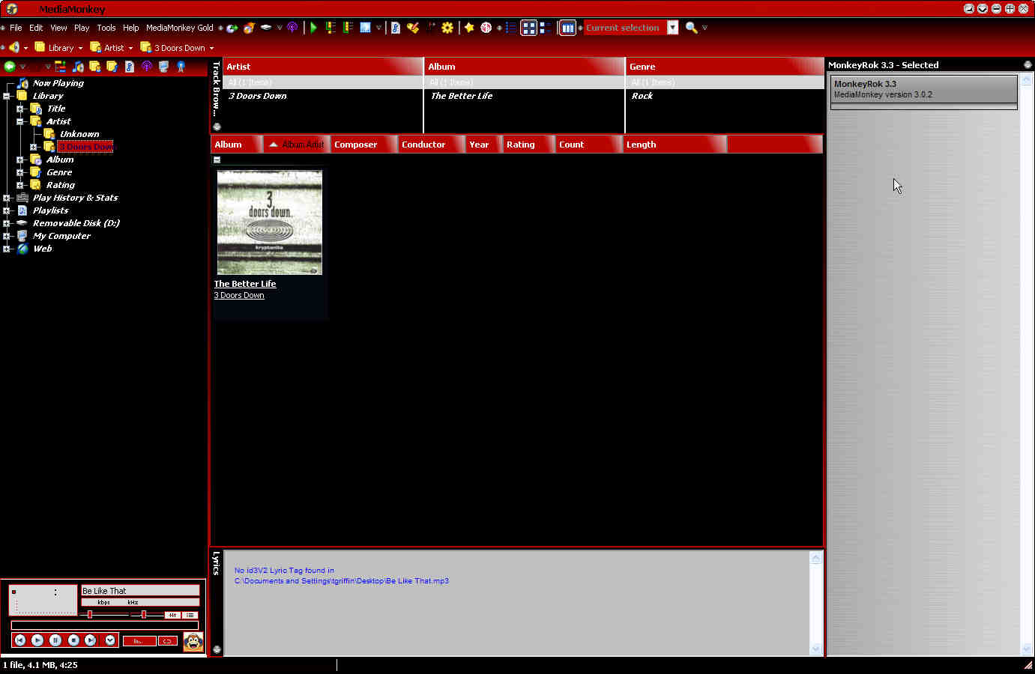
Task: Switch to the details list view icon
Action: coord(511,28)
